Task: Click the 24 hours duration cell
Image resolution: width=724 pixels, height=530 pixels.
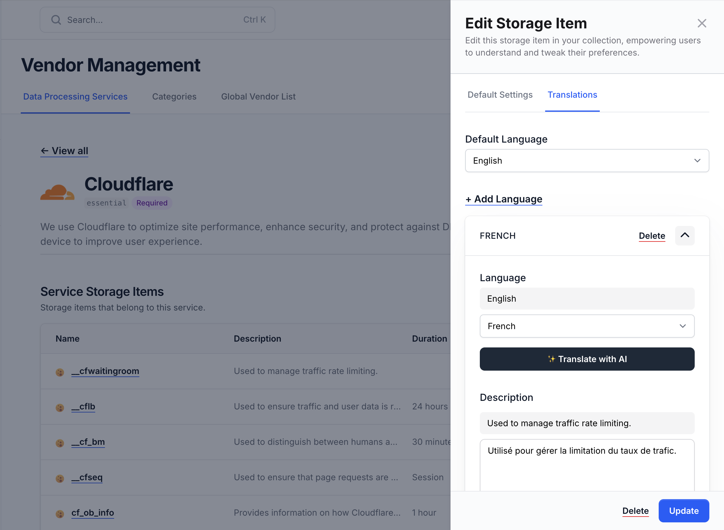Action: [429, 406]
